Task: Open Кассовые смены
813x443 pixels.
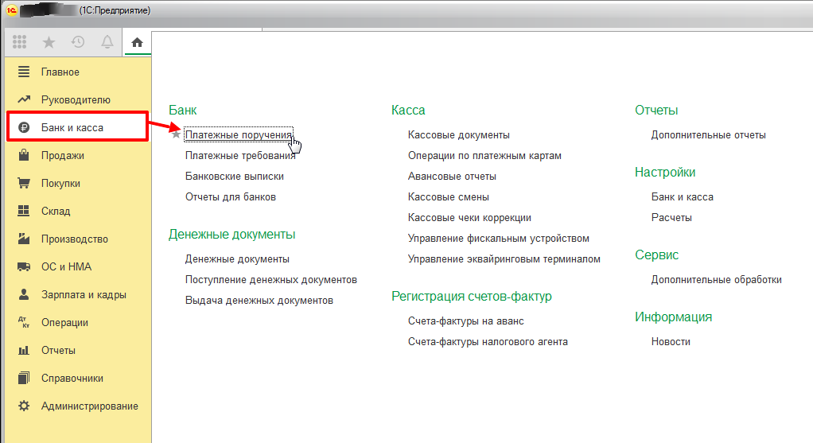Action: point(449,197)
